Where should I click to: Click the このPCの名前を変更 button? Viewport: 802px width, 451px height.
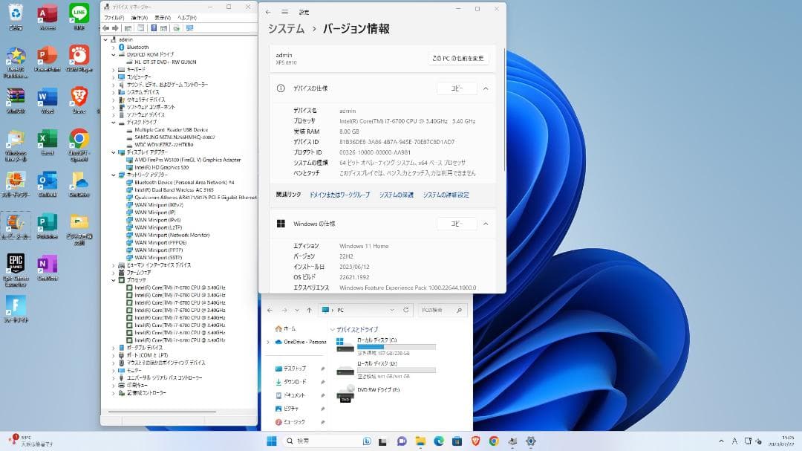coord(459,58)
